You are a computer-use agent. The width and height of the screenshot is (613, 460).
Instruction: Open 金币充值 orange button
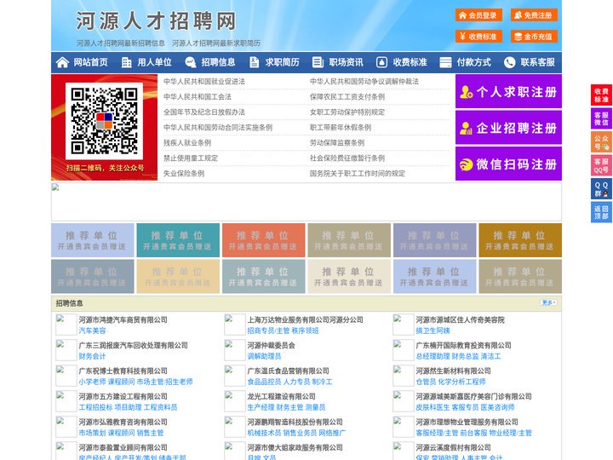pyautogui.click(x=534, y=37)
